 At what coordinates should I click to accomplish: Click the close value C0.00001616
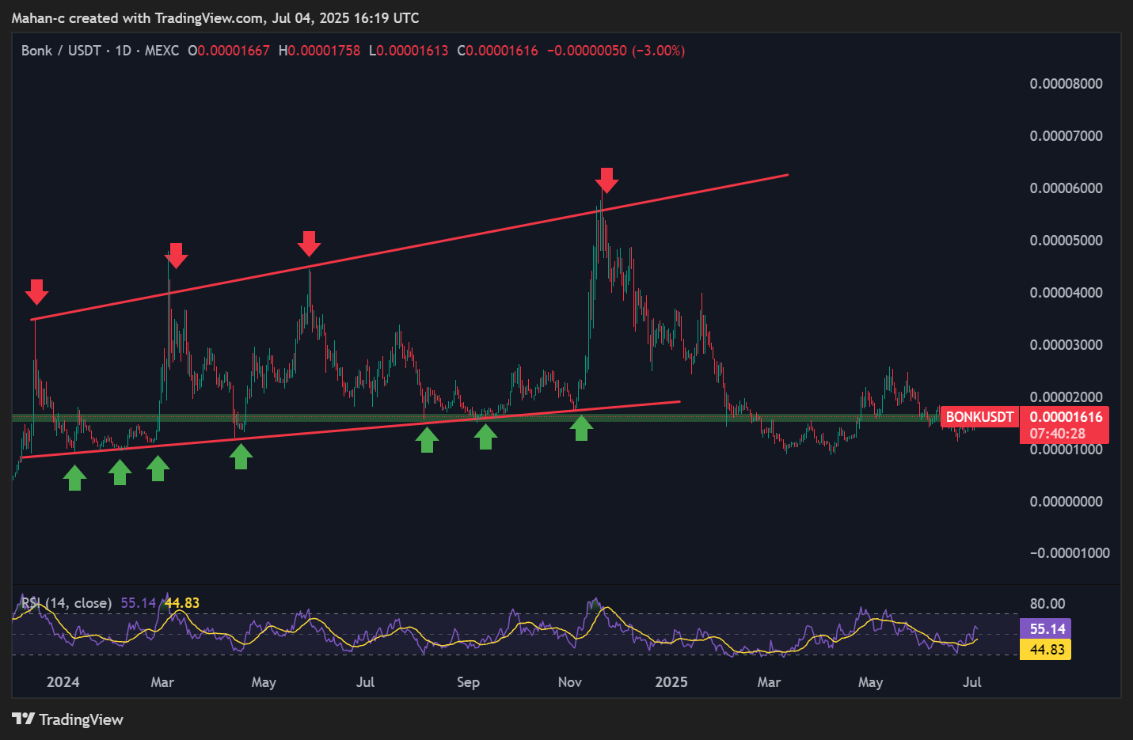pos(497,51)
